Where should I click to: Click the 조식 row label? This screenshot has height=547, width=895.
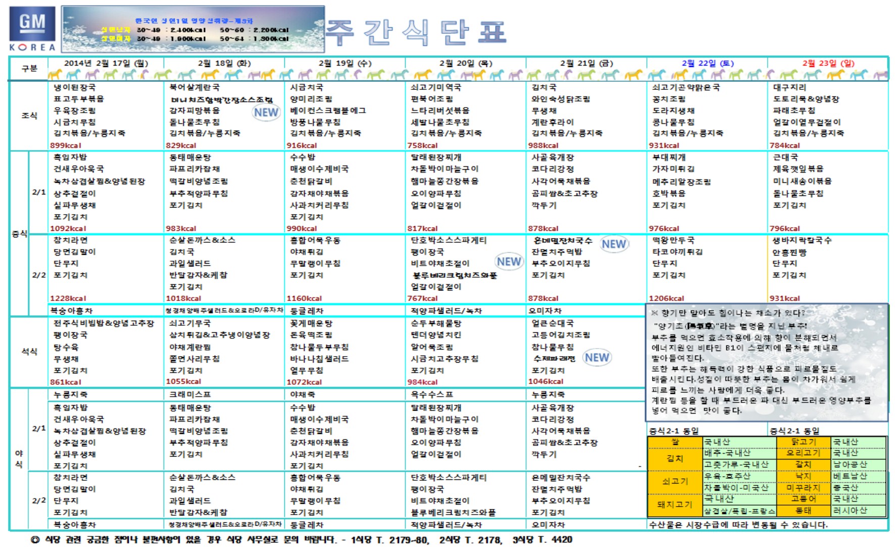click(x=29, y=116)
